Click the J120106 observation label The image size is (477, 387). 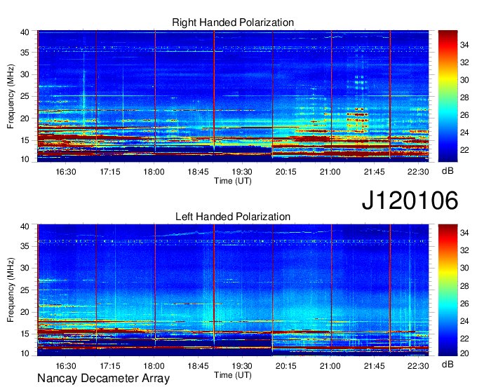click(x=410, y=200)
